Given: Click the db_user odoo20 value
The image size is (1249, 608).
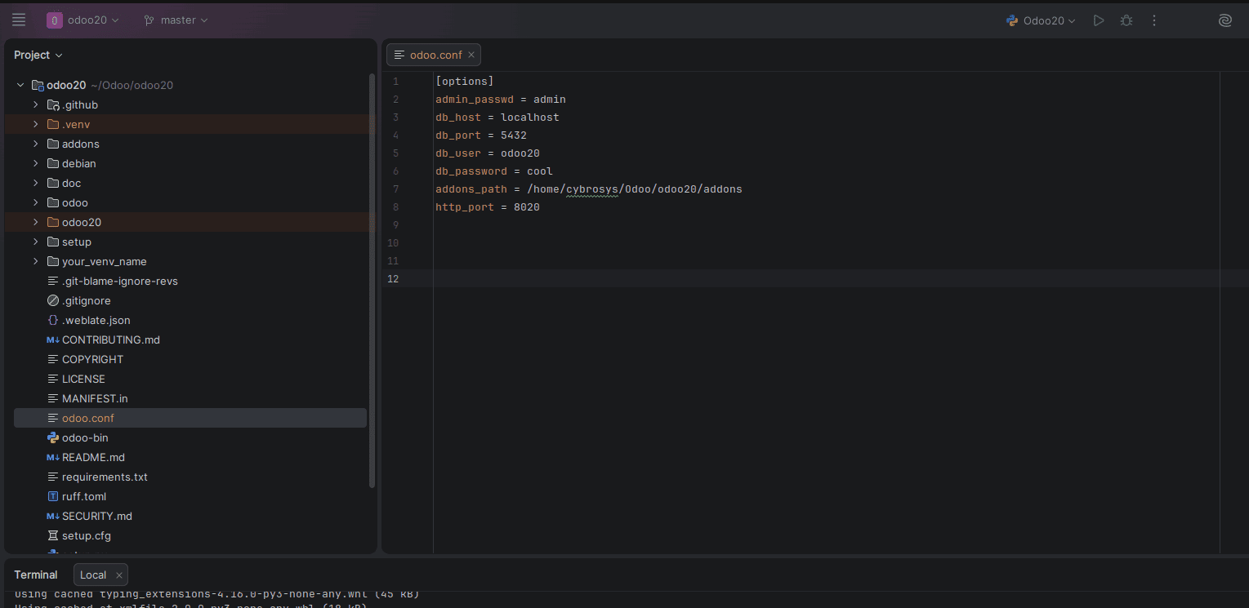Looking at the screenshot, I should pos(520,153).
